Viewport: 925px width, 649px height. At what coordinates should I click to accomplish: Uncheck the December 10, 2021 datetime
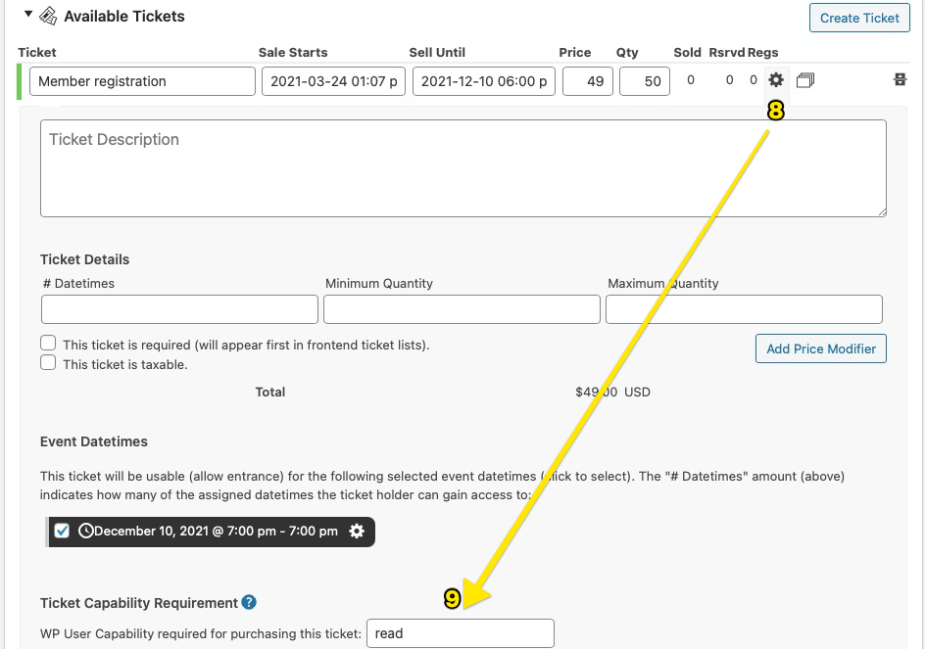[x=62, y=531]
